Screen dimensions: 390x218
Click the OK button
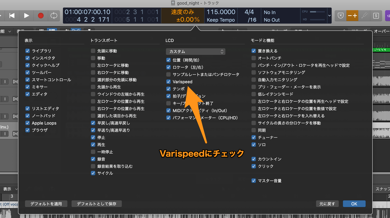tap(354, 204)
